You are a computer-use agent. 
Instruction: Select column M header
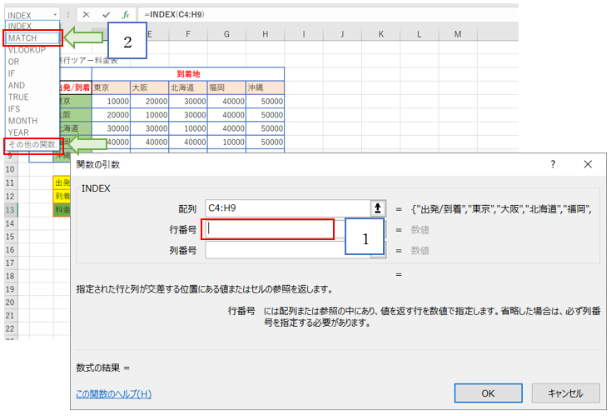457,34
